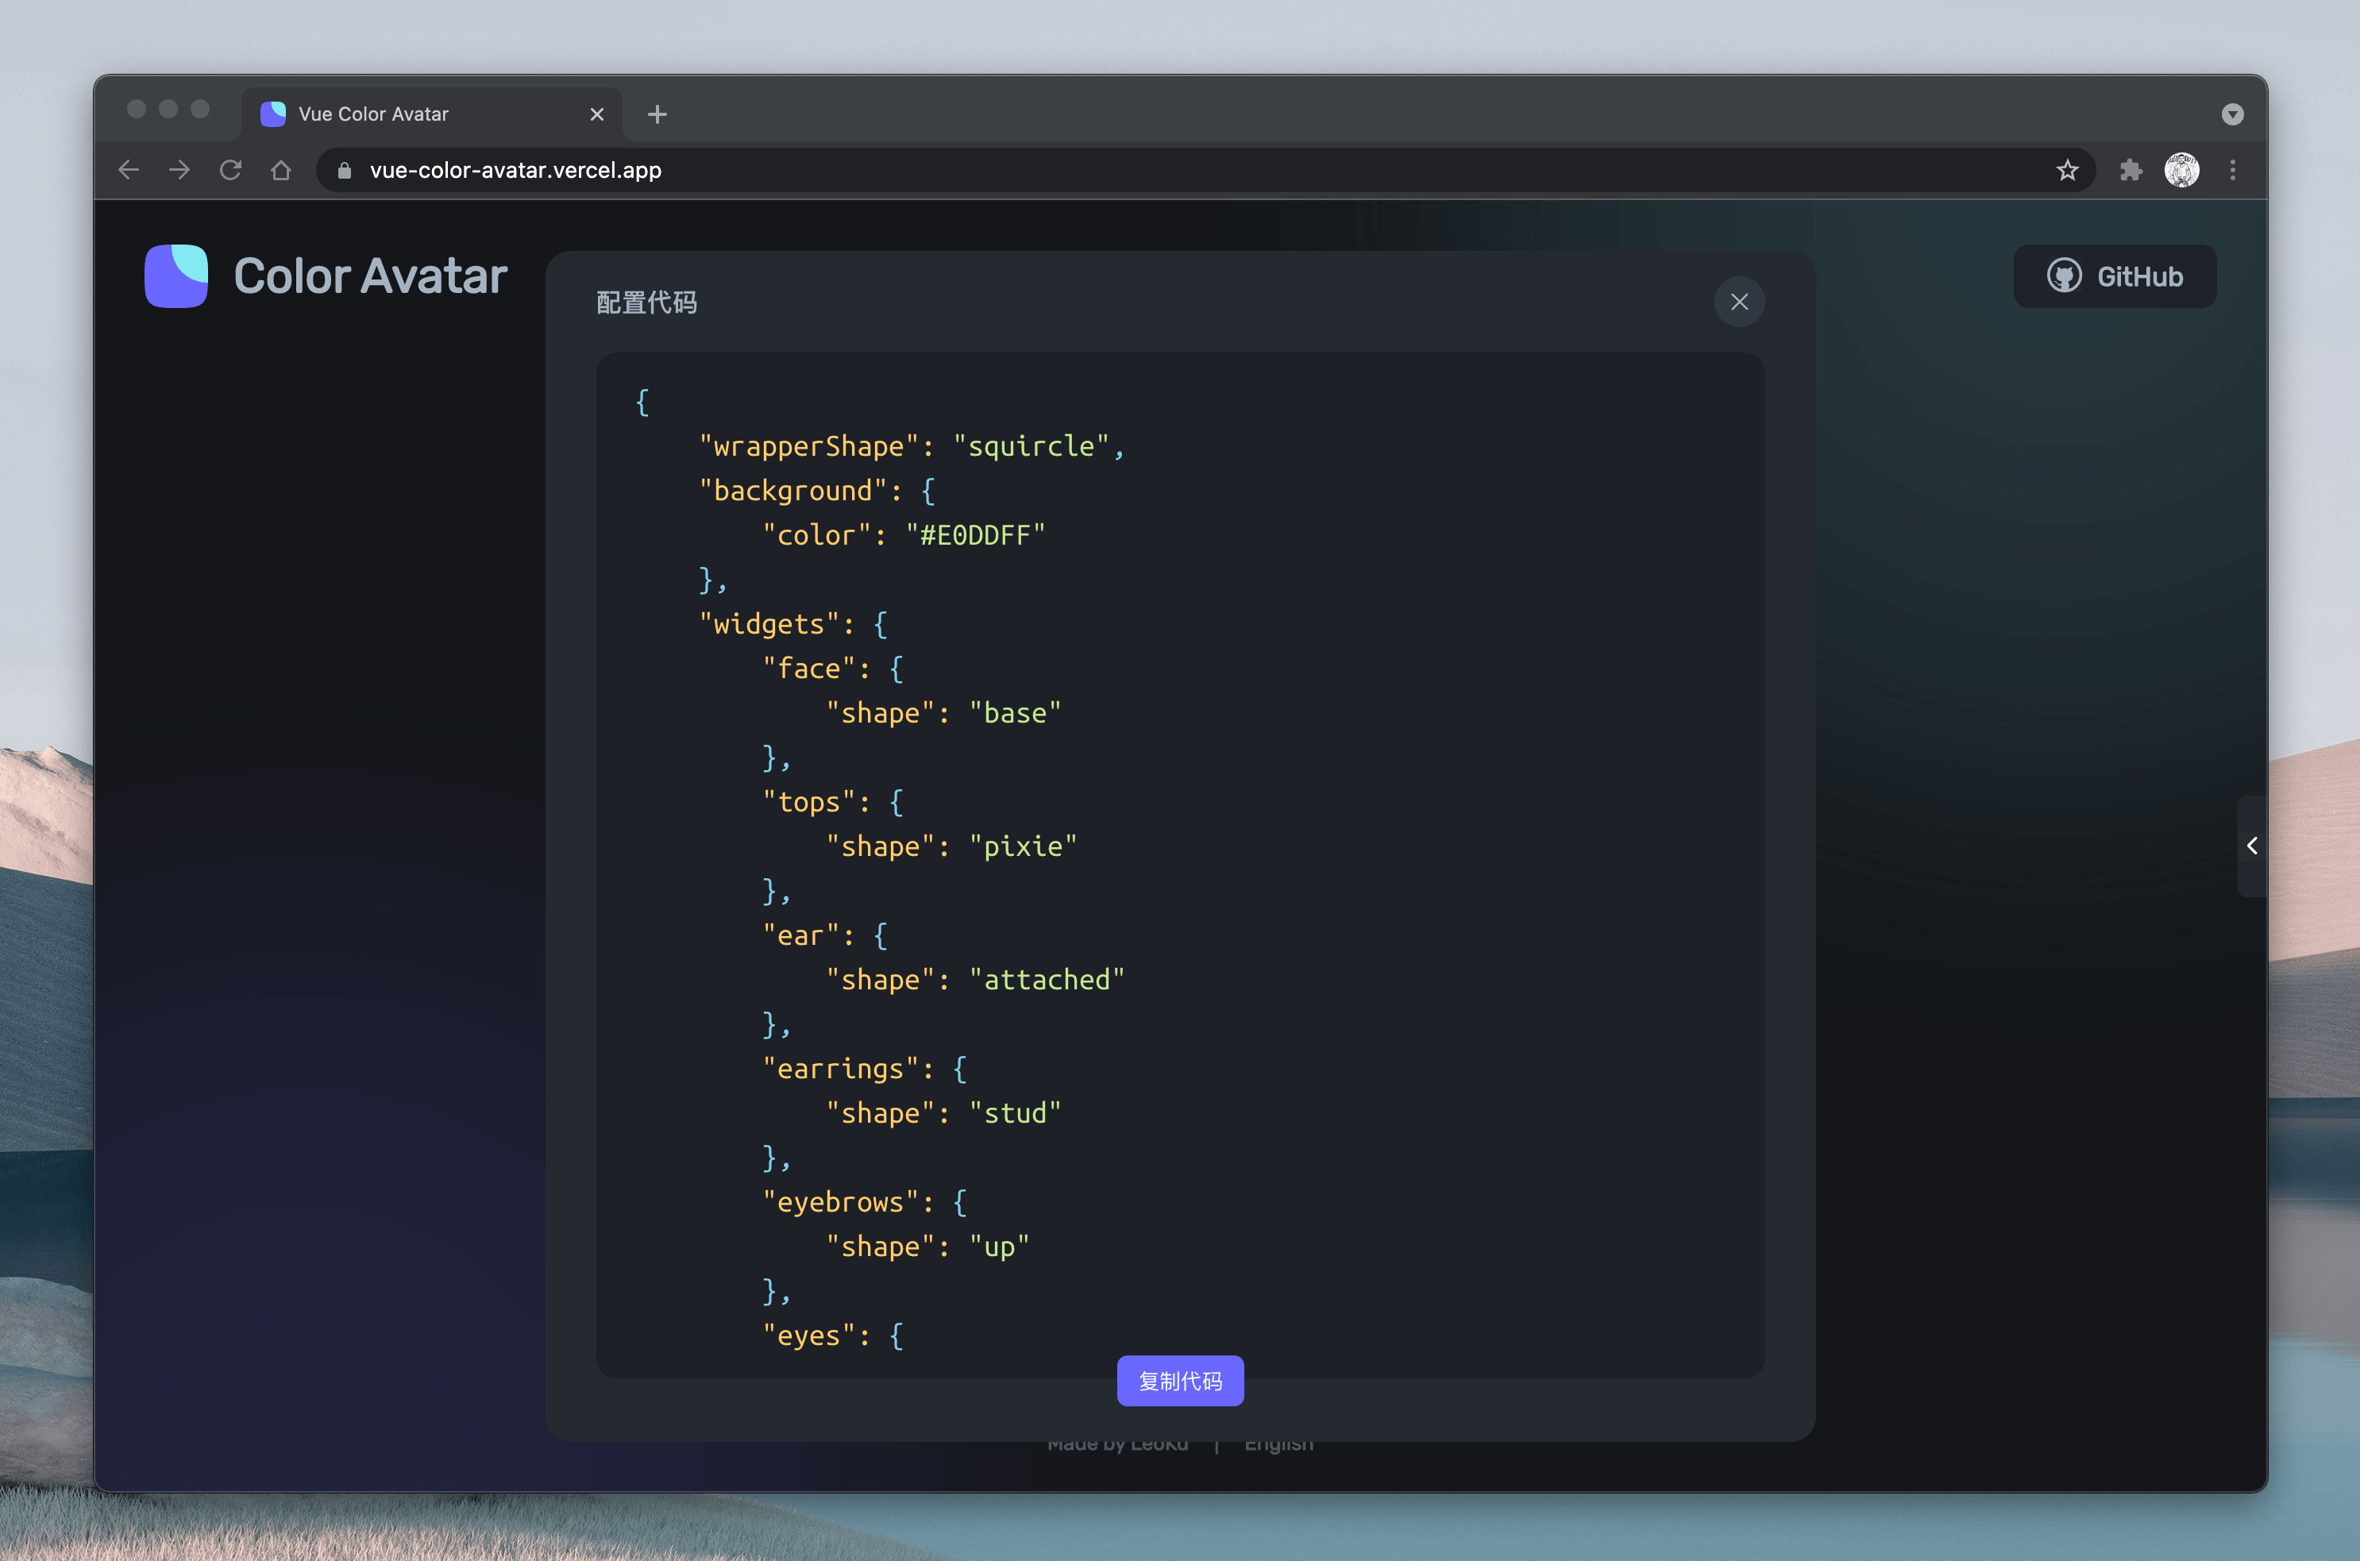The height and width of the screenshot is (1561, 2360).
Task: Click the 复制代码 copy button
Action: 1179,1380
